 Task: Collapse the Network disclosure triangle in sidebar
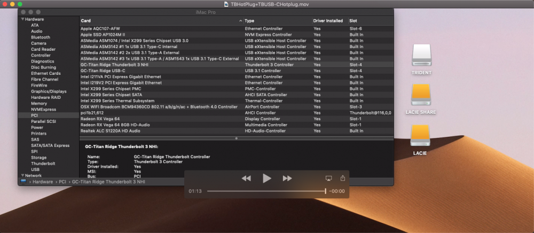pyautogui.click(x=22, y=175)
